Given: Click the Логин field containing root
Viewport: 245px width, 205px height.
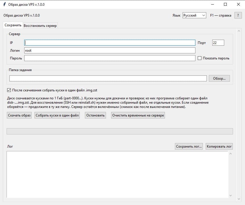Looking at the screenshot, I should [110, 51].
